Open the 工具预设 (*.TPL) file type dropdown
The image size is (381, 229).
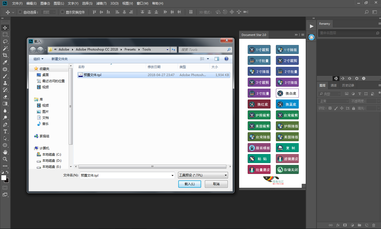pos(203,175)
